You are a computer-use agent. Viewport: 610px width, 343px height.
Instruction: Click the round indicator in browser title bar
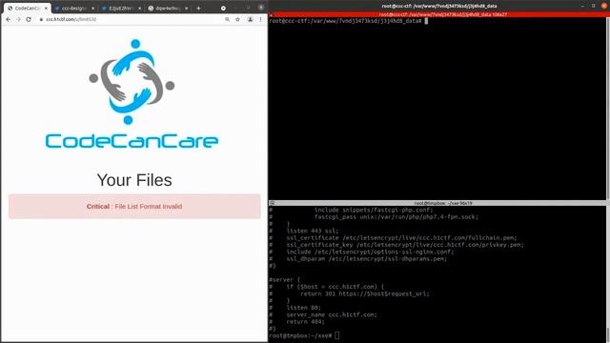coord(223,9)
